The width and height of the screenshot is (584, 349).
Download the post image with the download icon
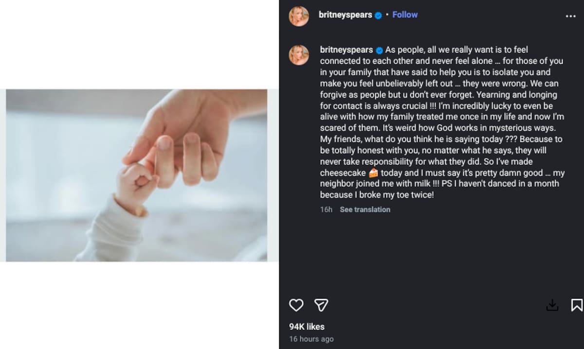click(553, 305)
